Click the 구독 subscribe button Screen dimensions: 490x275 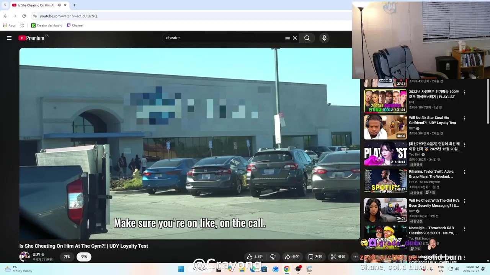click(x=84, y=257)
